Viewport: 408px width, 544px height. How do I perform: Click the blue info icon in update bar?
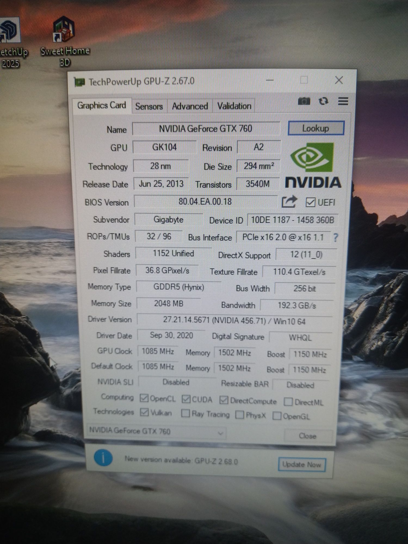[x=103, y=458]
